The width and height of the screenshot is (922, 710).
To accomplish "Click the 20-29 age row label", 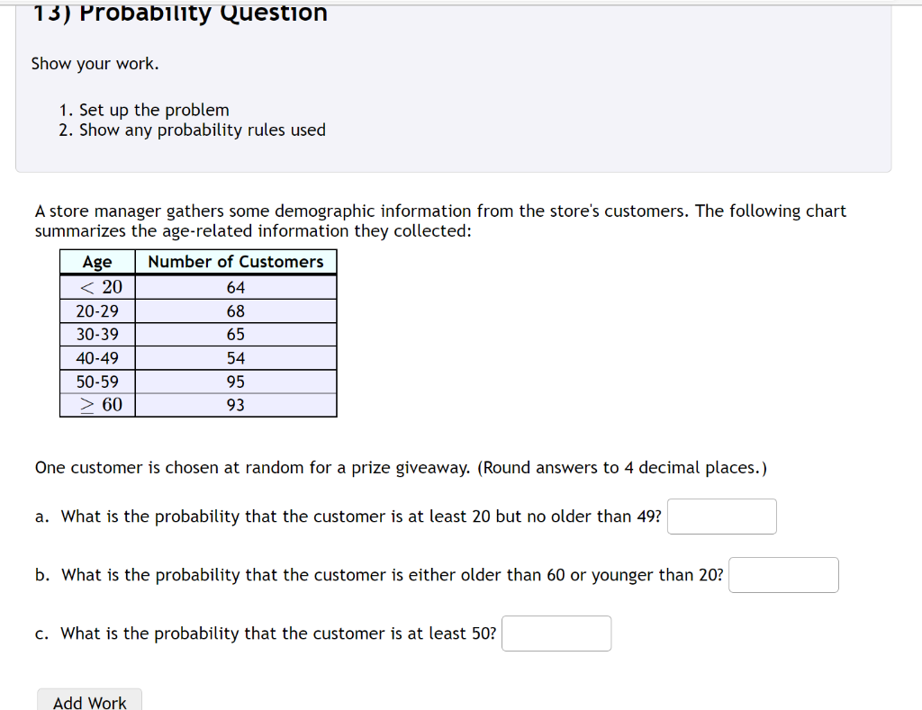I will pyautogui.click(x=96, y=310).
